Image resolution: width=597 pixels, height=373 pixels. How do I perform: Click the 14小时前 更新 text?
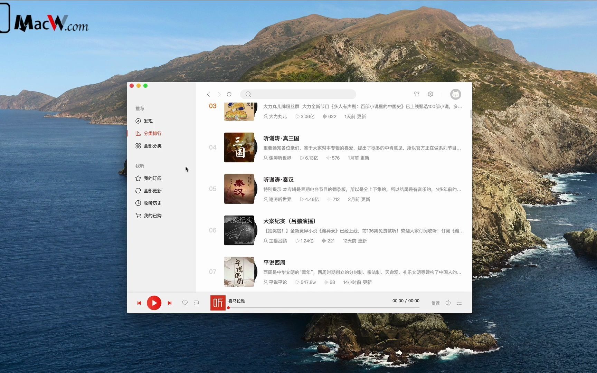357,282
